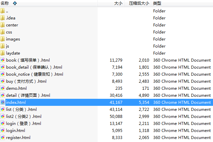Click the icon of list2（分类2）.html
The height and width of the screenshot is (142, 213).
click(3, 117)
